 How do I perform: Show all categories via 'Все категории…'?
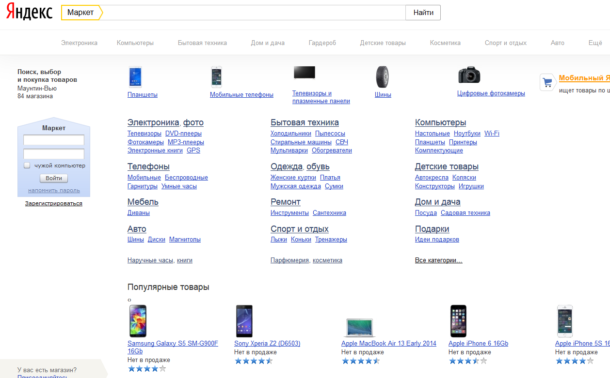[438, 260]
